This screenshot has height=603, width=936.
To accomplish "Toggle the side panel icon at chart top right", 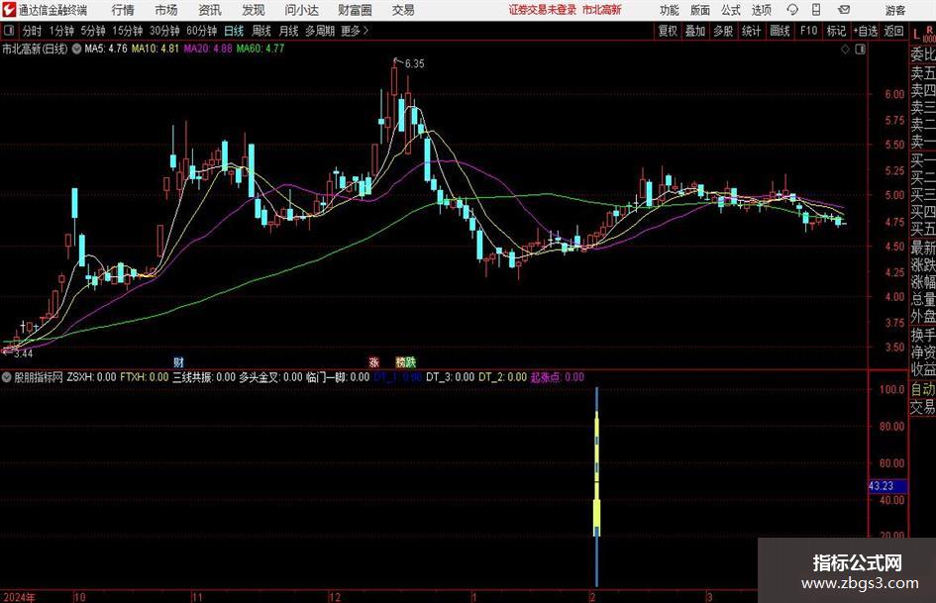I will [x=860, y=50].
